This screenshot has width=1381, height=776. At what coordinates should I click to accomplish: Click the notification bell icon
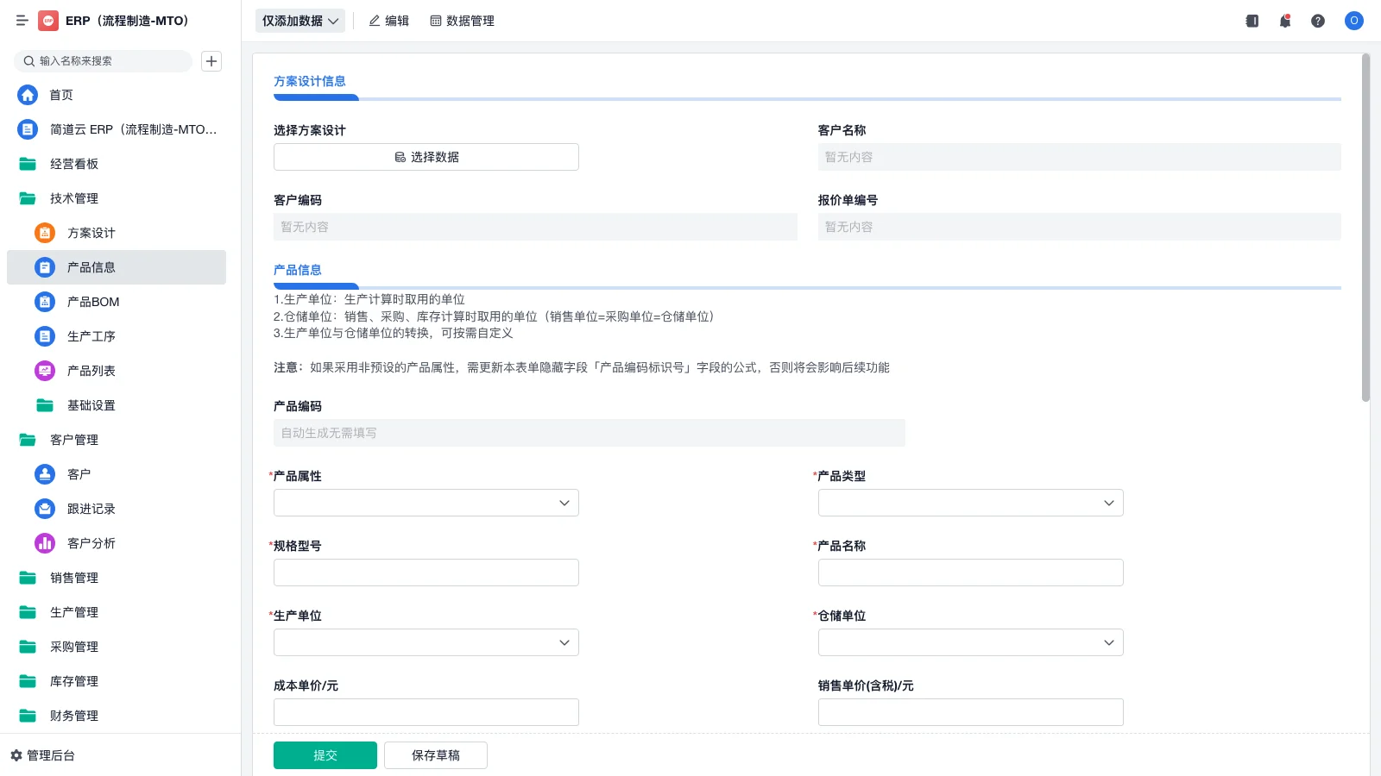click(1284, 21)
